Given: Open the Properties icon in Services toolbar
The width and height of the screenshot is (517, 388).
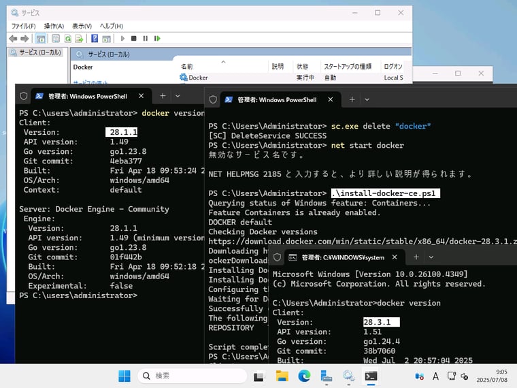Looking at the screenshot, I should coord(56,39).
